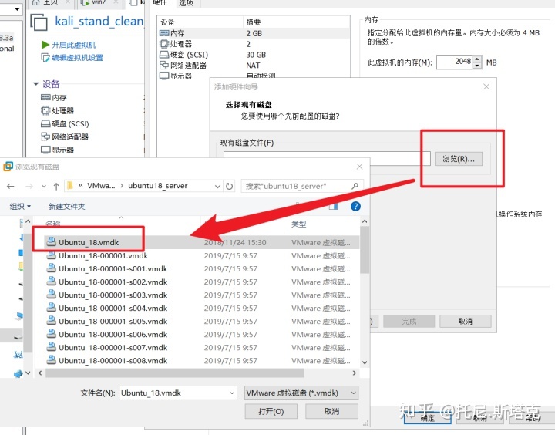The width and height of the screenshot is (555, 435).
Task: Open the VMware 虚拟磁盘 (*.vmdk) file type dropdown
Action: (301, 393)
